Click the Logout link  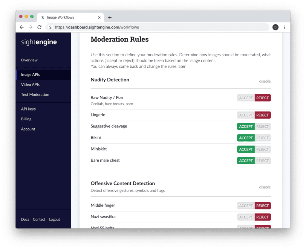point(54,219)
